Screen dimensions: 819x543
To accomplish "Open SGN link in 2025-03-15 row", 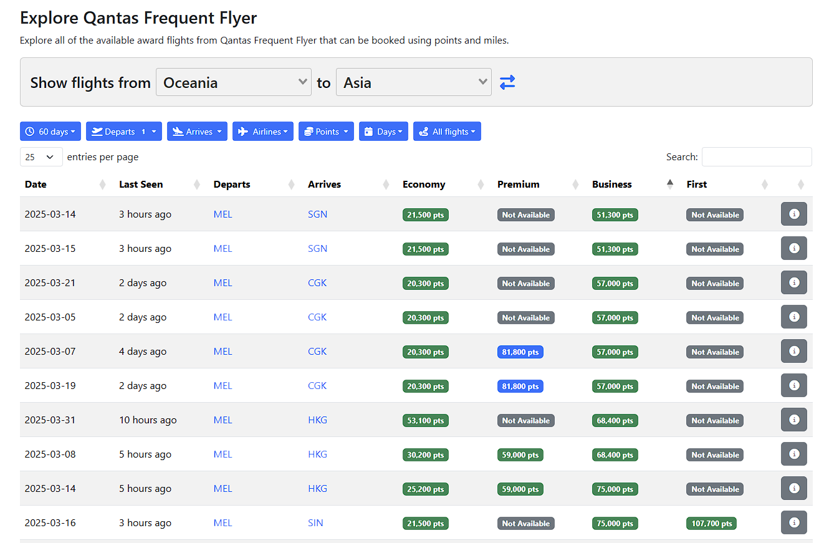I will [x=317, y=249].
